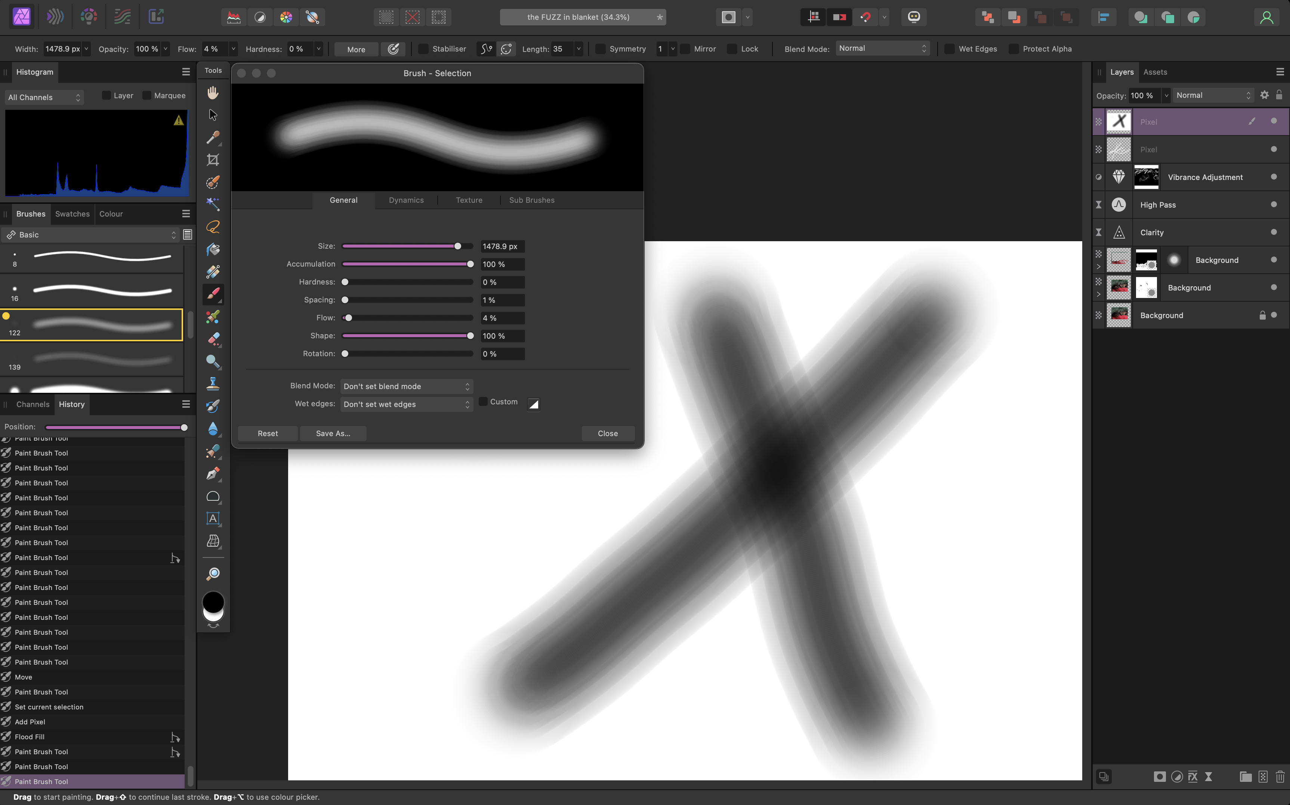The height and width of the screenshot is (805, 1290).
Task: Switch to the Dynamics tab
Action: click(x=406, y=200)
